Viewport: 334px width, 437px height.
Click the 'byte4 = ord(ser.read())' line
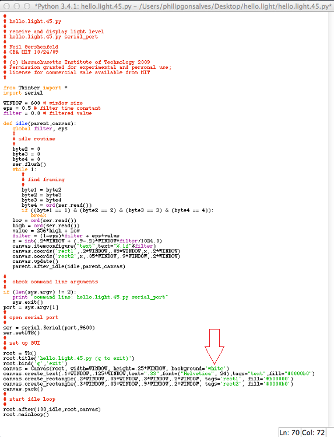pyautogui.click(x=57, y=205)
